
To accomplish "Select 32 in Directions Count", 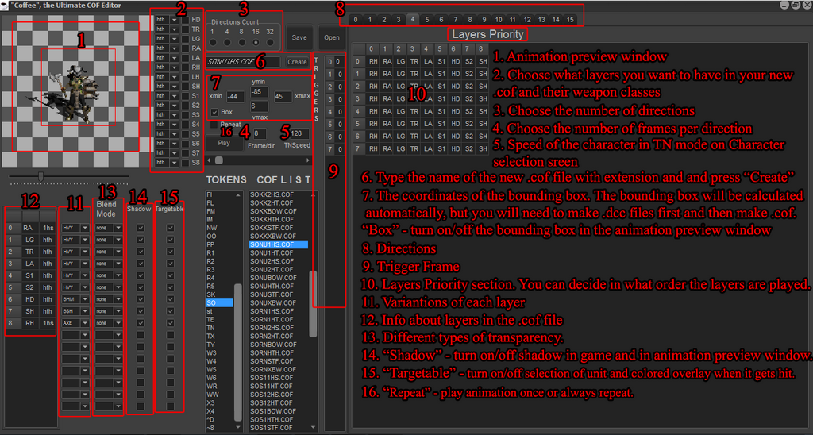I will click(x=270, y=43).
